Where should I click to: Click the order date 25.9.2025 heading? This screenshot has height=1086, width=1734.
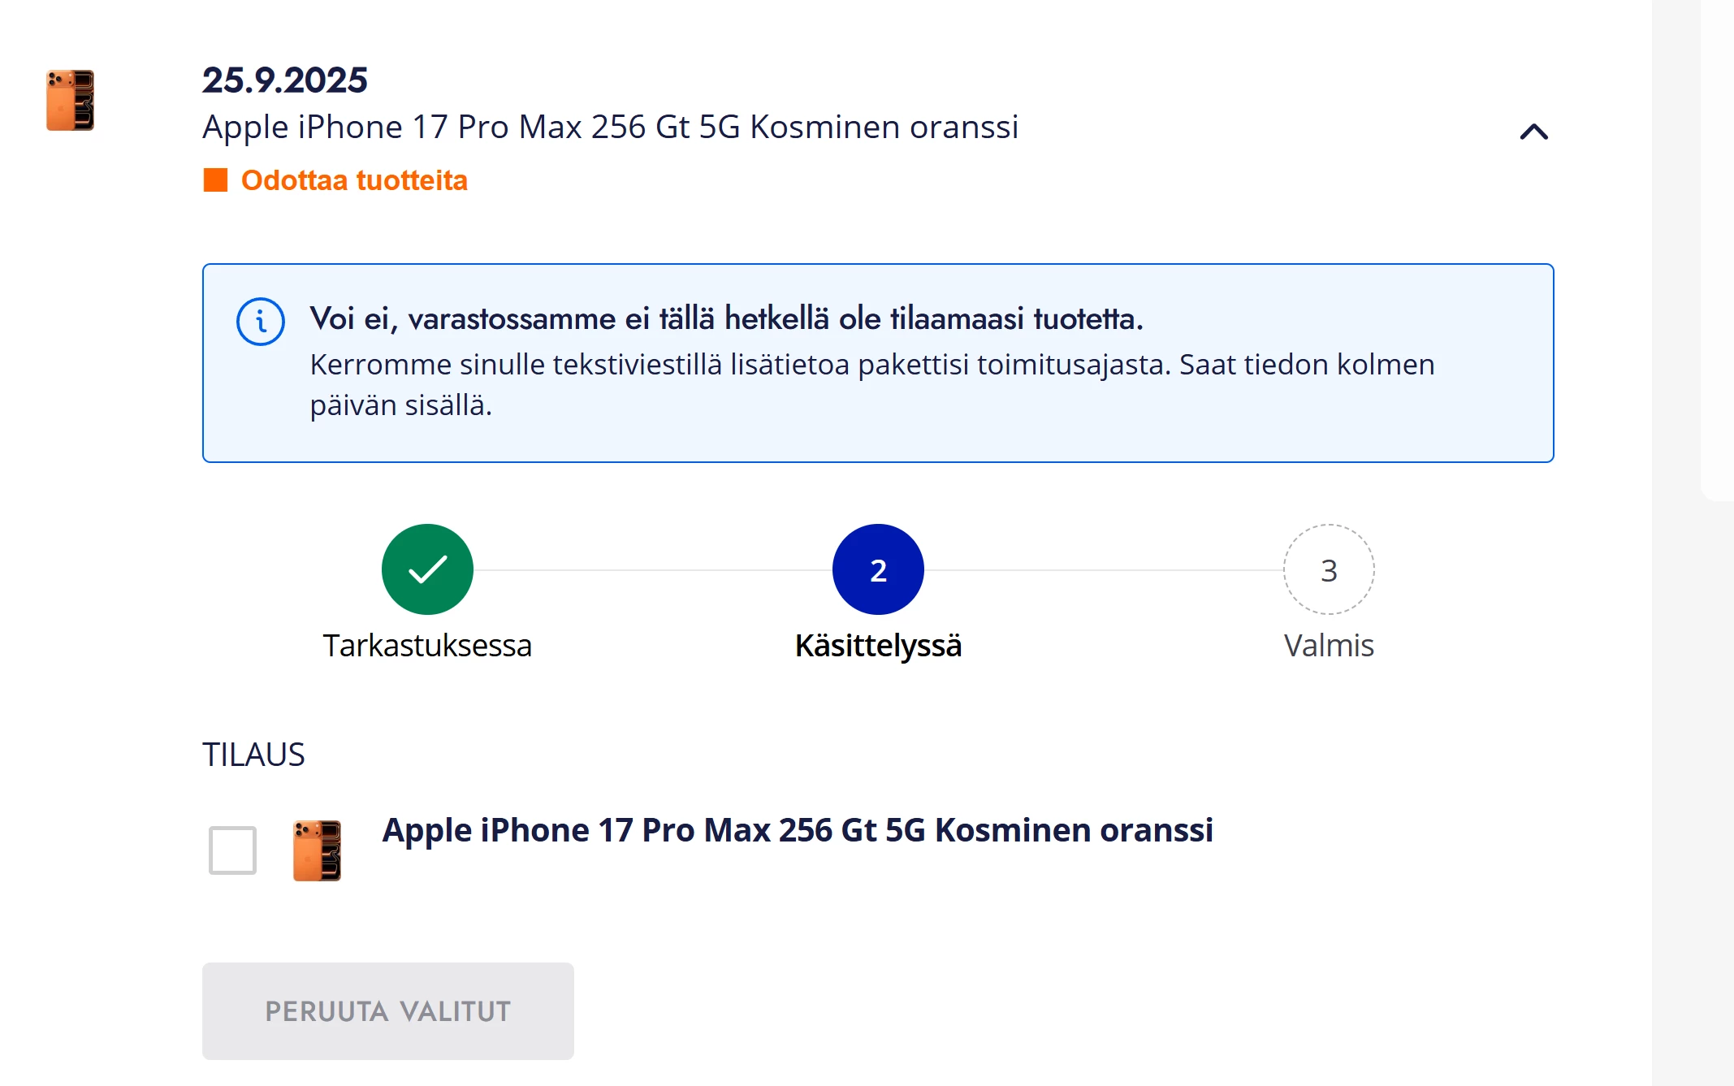(284, 80)
